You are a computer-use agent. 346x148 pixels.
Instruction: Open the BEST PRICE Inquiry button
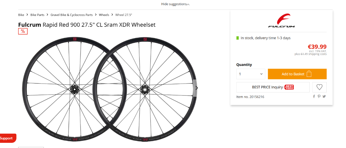point(273,87)
